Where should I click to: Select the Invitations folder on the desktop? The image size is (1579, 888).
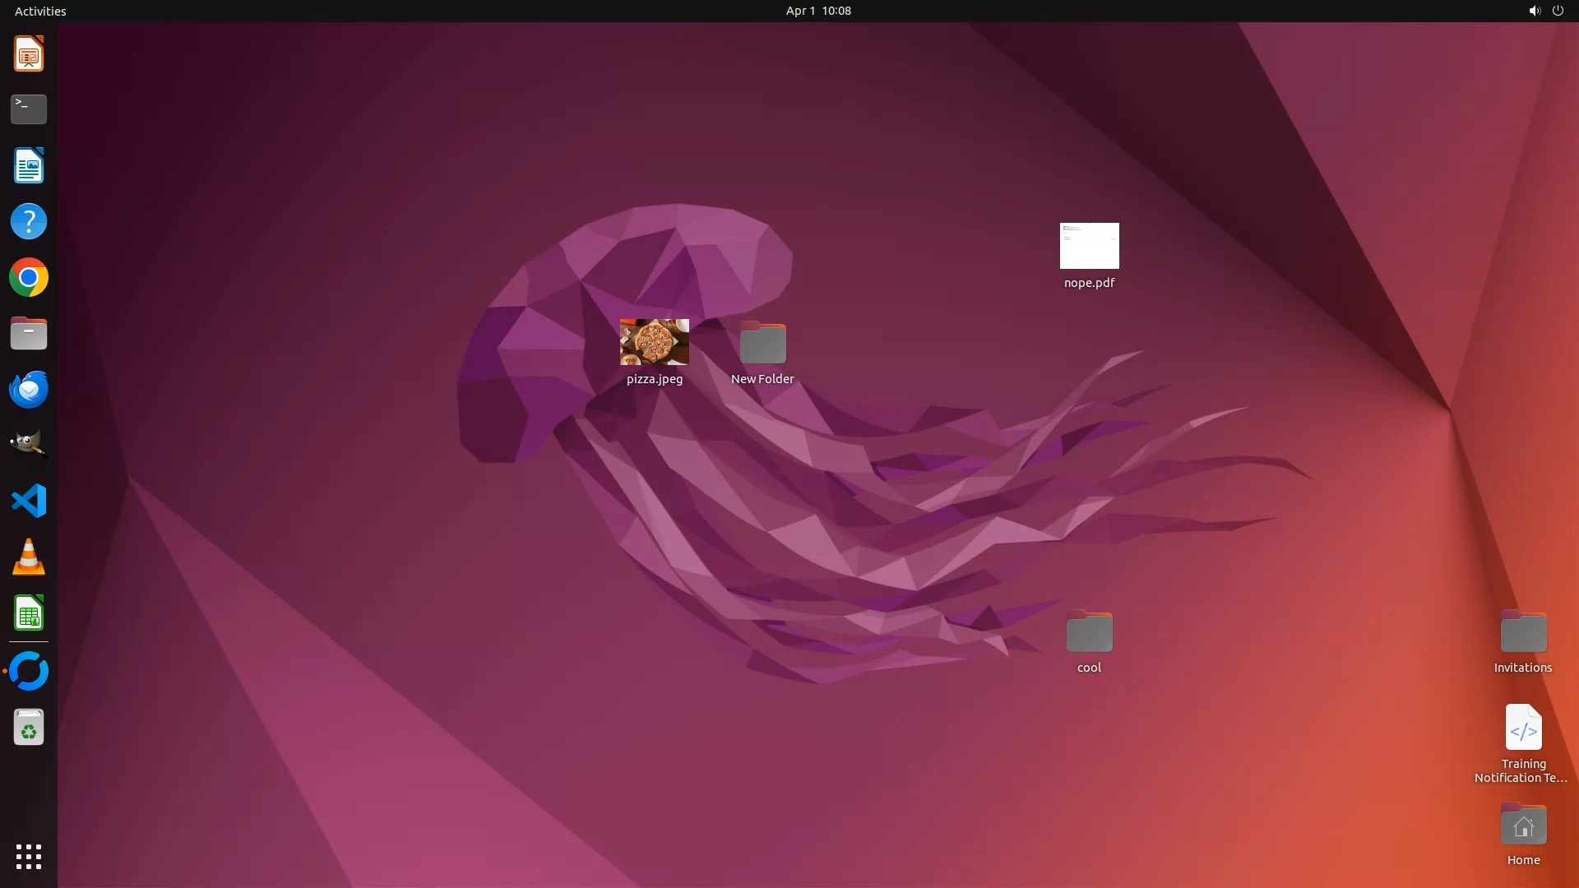pos(1523,633)
